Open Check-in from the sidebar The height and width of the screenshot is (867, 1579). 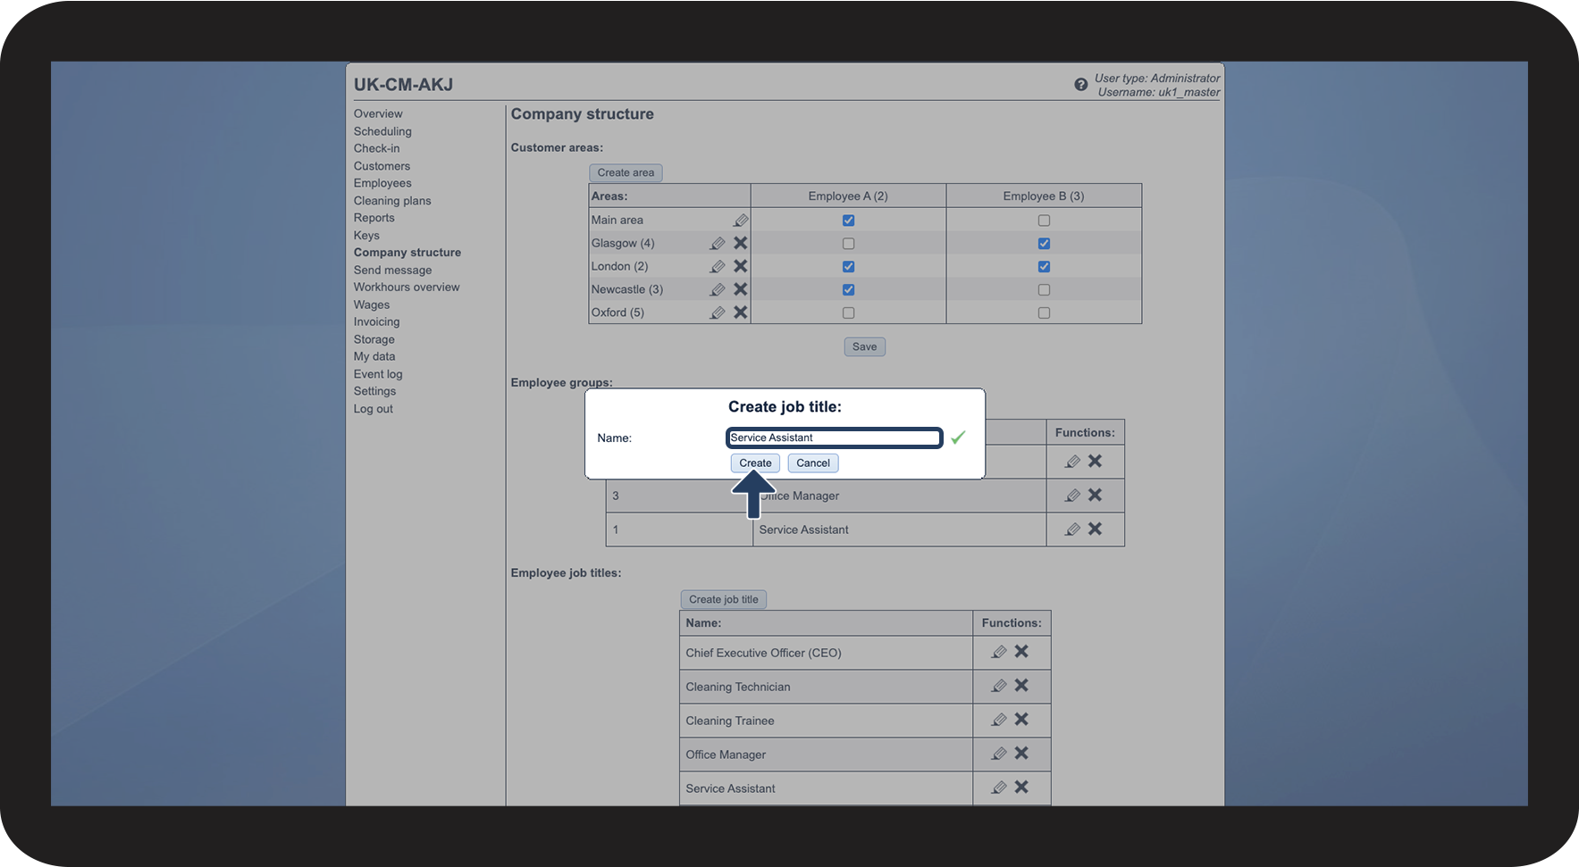click(376, 148)
